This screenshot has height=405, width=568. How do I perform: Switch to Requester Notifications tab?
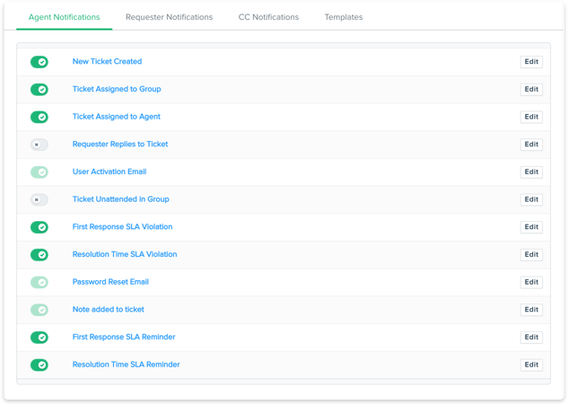pyautogui.click(x=169, y=17)
